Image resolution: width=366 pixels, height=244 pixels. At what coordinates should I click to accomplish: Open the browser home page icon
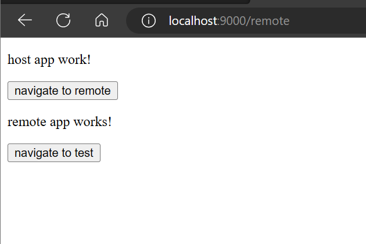tap(102, 20)
